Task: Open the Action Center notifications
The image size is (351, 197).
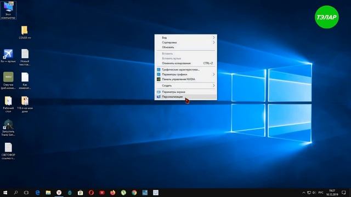Action: click(x=344, y=193)
